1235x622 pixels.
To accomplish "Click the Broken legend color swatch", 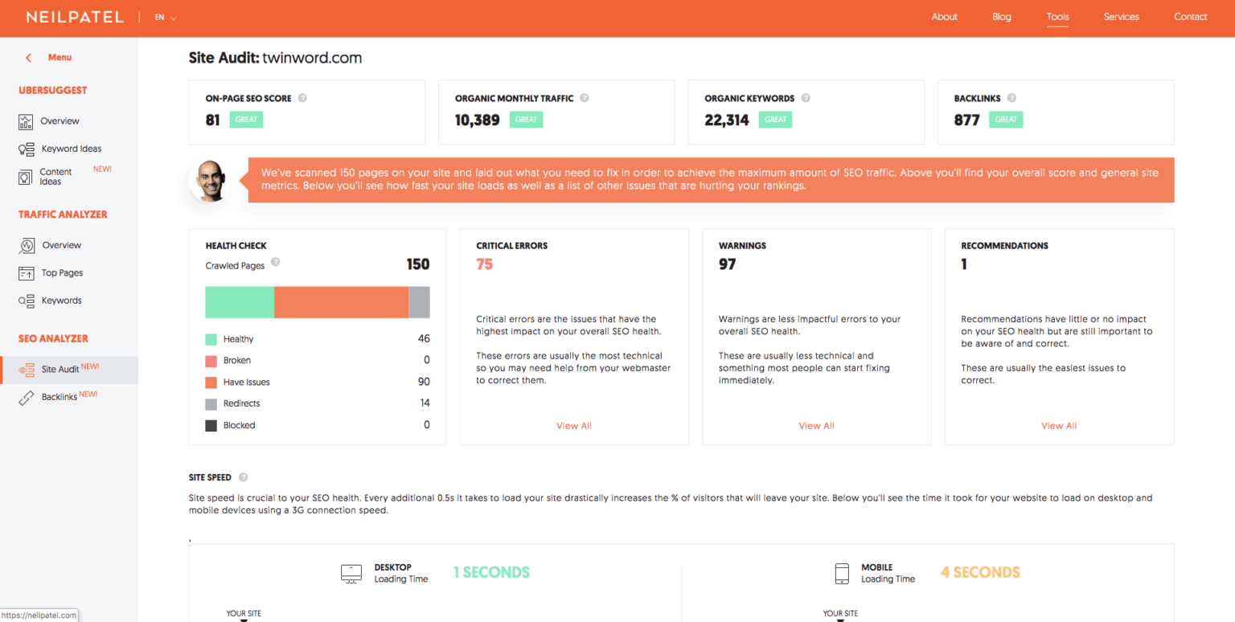I will [x=211, y=361].
